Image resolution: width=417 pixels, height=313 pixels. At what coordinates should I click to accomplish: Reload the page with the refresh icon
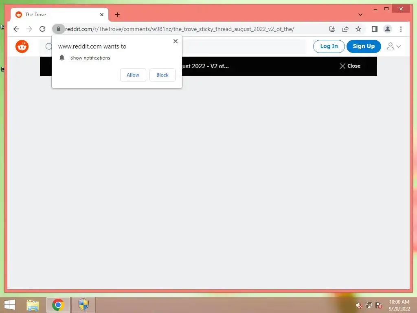(x=42, y=29)
